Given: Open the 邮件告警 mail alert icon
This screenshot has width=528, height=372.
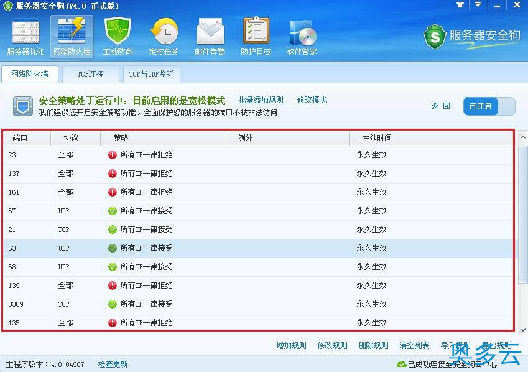Looking at the screenshot, I should point(210,37).
